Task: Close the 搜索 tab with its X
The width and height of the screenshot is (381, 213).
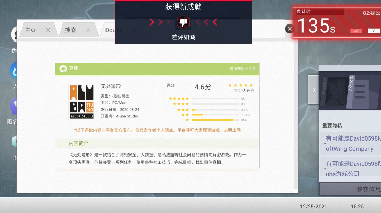Action: 88,30
